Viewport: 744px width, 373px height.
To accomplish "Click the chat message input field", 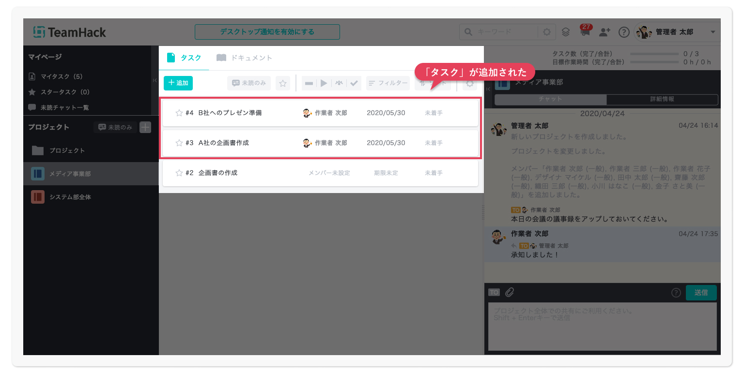I will point(602,326).
